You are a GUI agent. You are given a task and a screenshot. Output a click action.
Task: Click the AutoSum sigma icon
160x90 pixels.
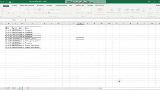(x=143, y=8)
